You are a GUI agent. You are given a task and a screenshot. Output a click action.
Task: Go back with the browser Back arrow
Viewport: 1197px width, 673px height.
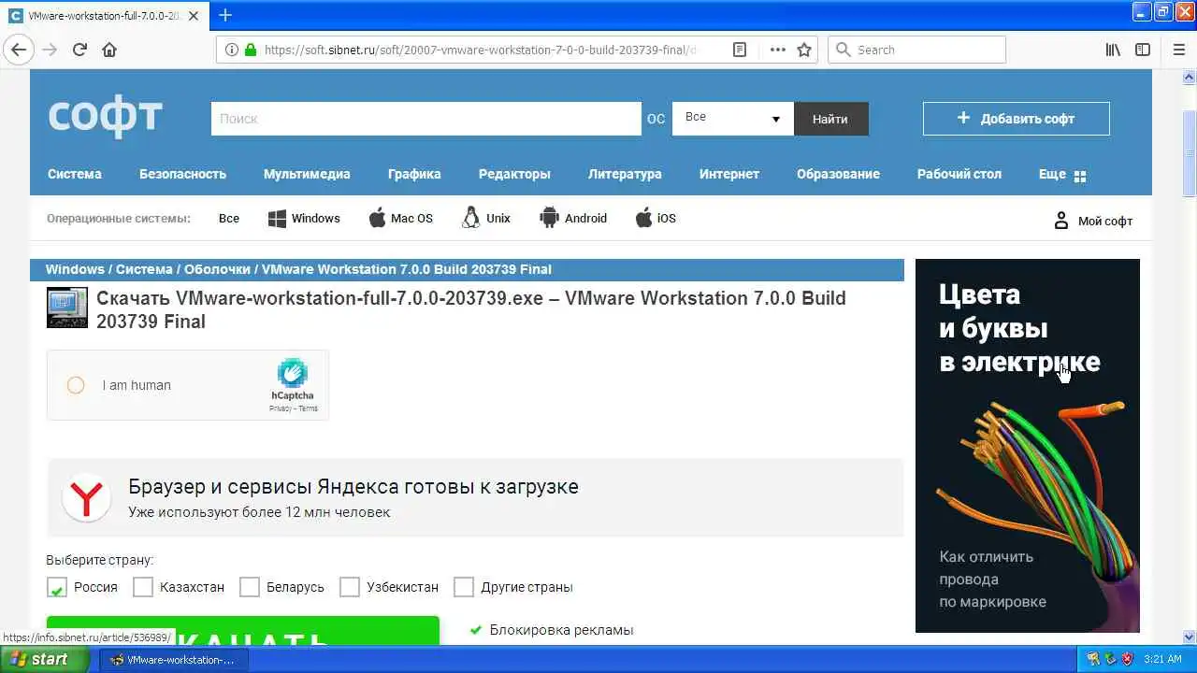pos(19,50)
